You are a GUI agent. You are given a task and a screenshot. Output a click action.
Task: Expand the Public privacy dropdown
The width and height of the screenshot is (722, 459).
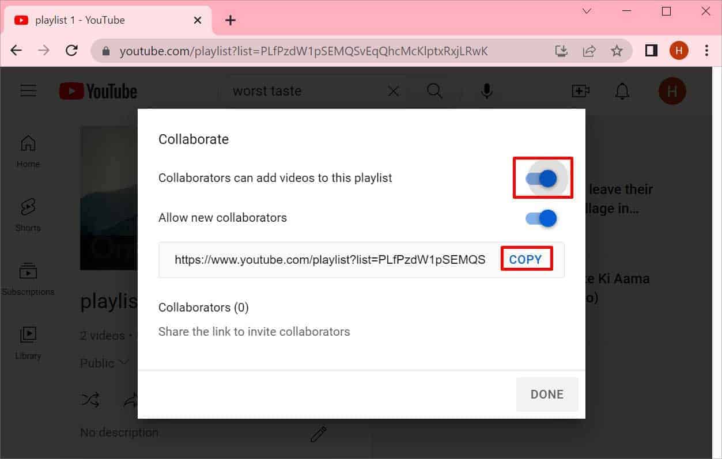point(105,363)
